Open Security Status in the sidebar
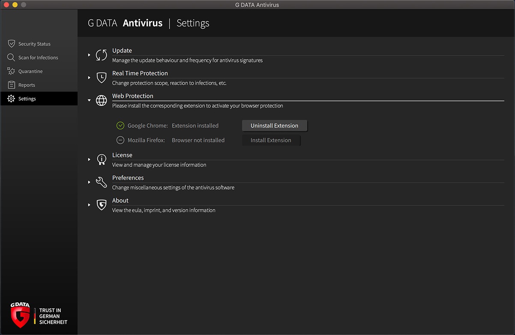The height and width of the screenshot is (335, 515). pyautogui.click(x=34, y=44)
